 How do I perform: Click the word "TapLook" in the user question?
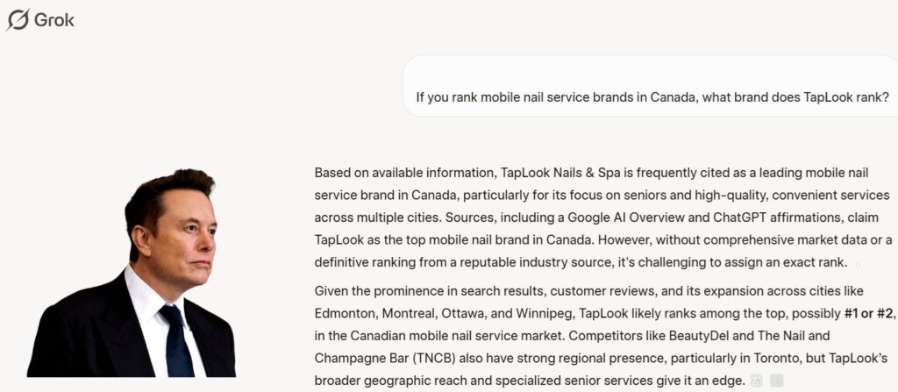[828, 96]
